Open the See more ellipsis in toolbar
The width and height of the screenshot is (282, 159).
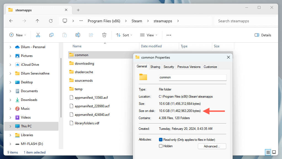169,35
